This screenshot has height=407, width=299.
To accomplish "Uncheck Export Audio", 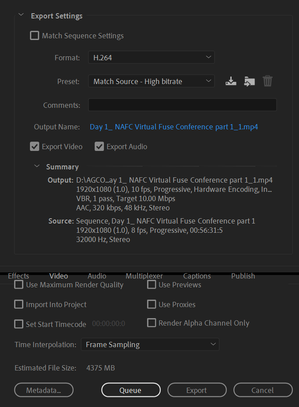I will coord(99,147).
